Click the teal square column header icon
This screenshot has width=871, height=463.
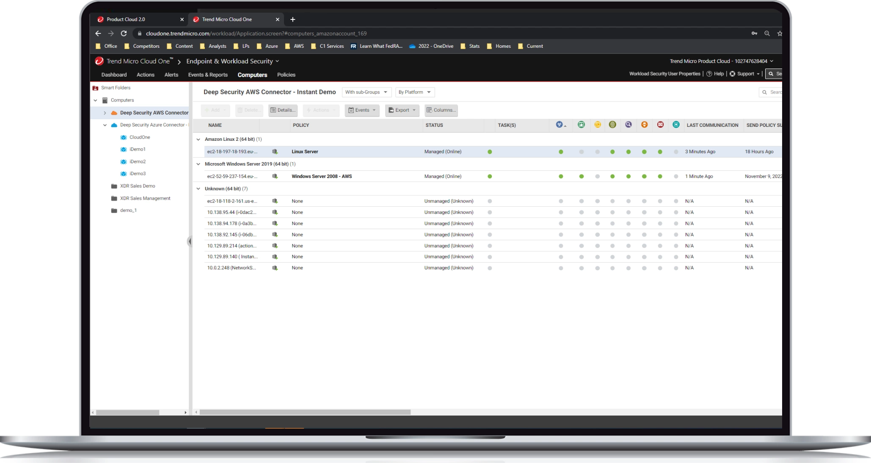pyautogui.click(x=676, y=125)
